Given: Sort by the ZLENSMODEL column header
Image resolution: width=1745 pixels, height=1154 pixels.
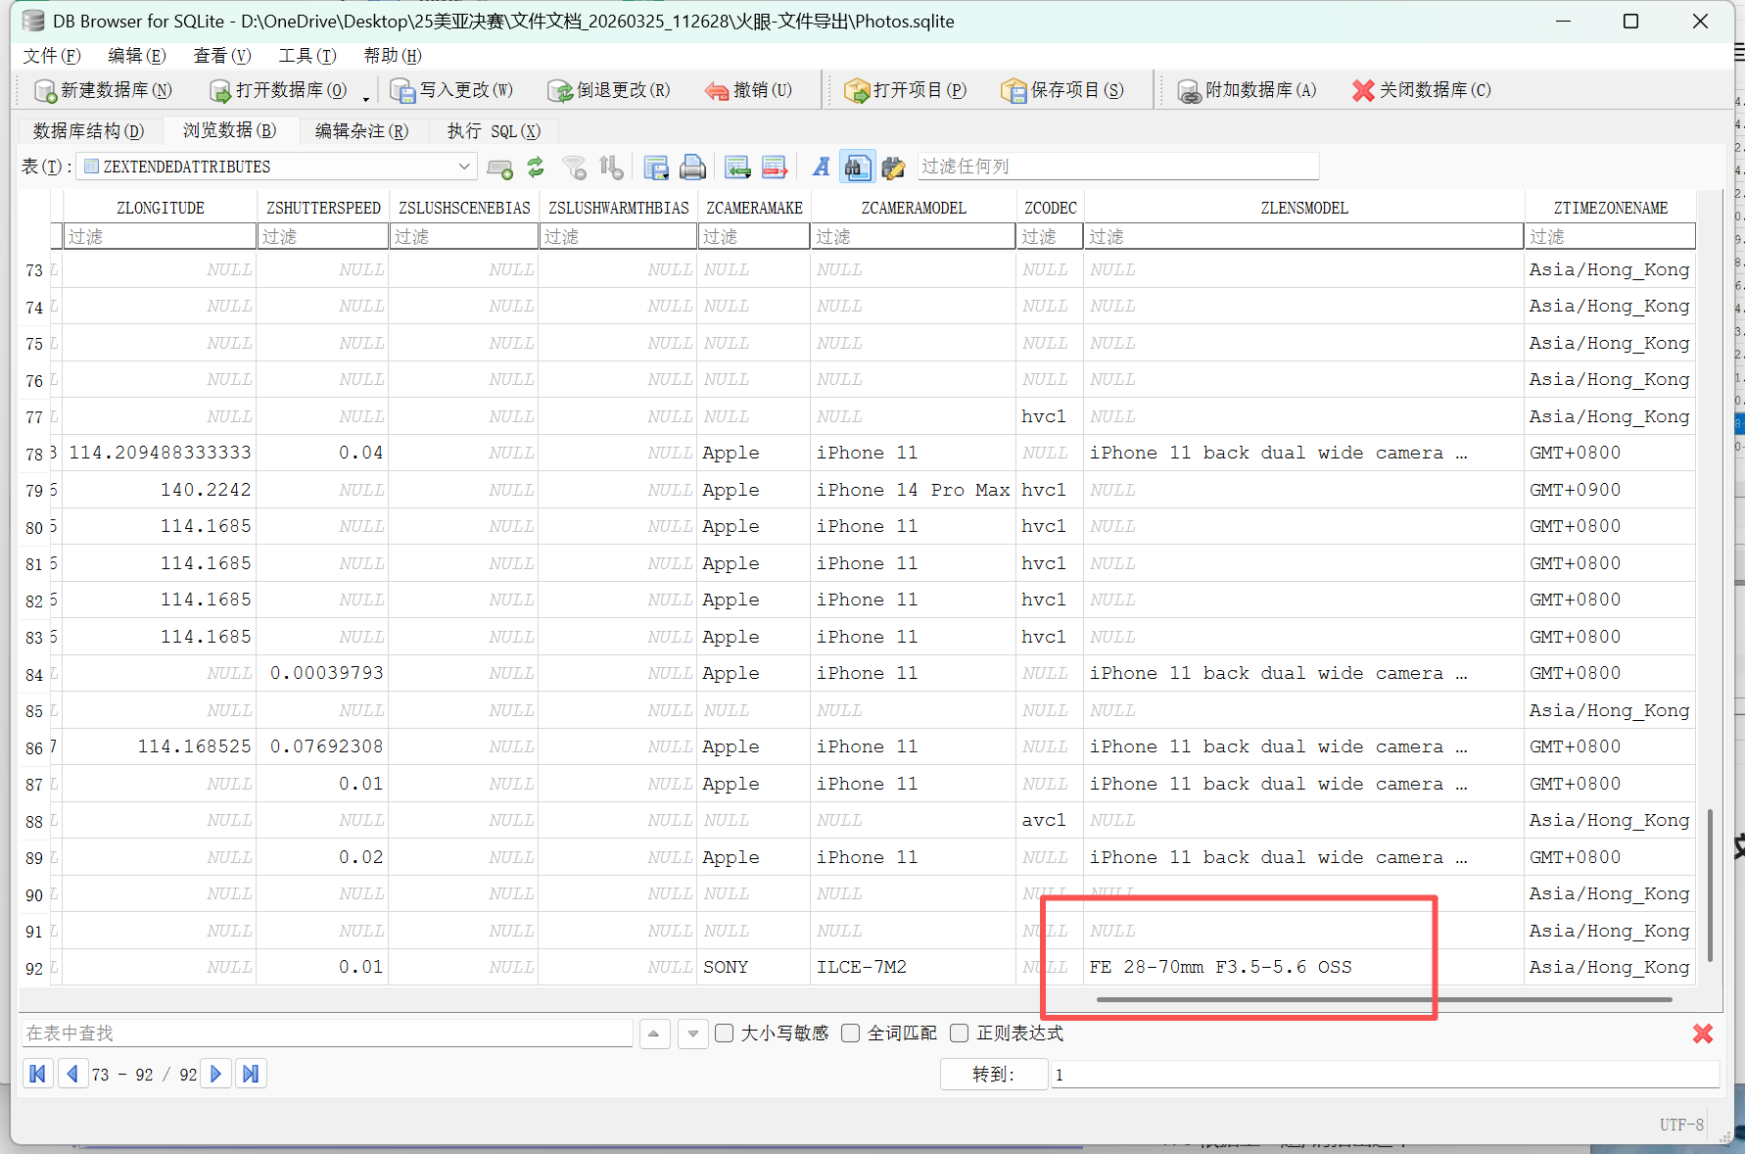Looking at the screenshot, I should pos(1304,208).
